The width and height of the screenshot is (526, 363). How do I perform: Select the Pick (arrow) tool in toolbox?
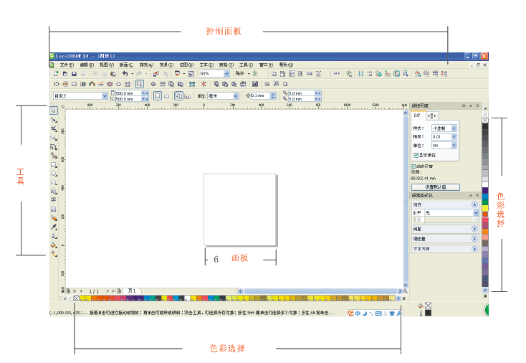(x=54, y=110)
